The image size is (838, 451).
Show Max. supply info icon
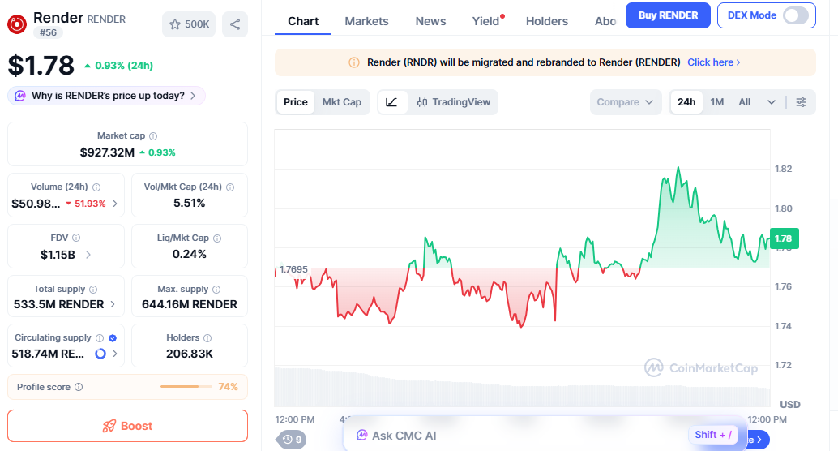(216, 290)
